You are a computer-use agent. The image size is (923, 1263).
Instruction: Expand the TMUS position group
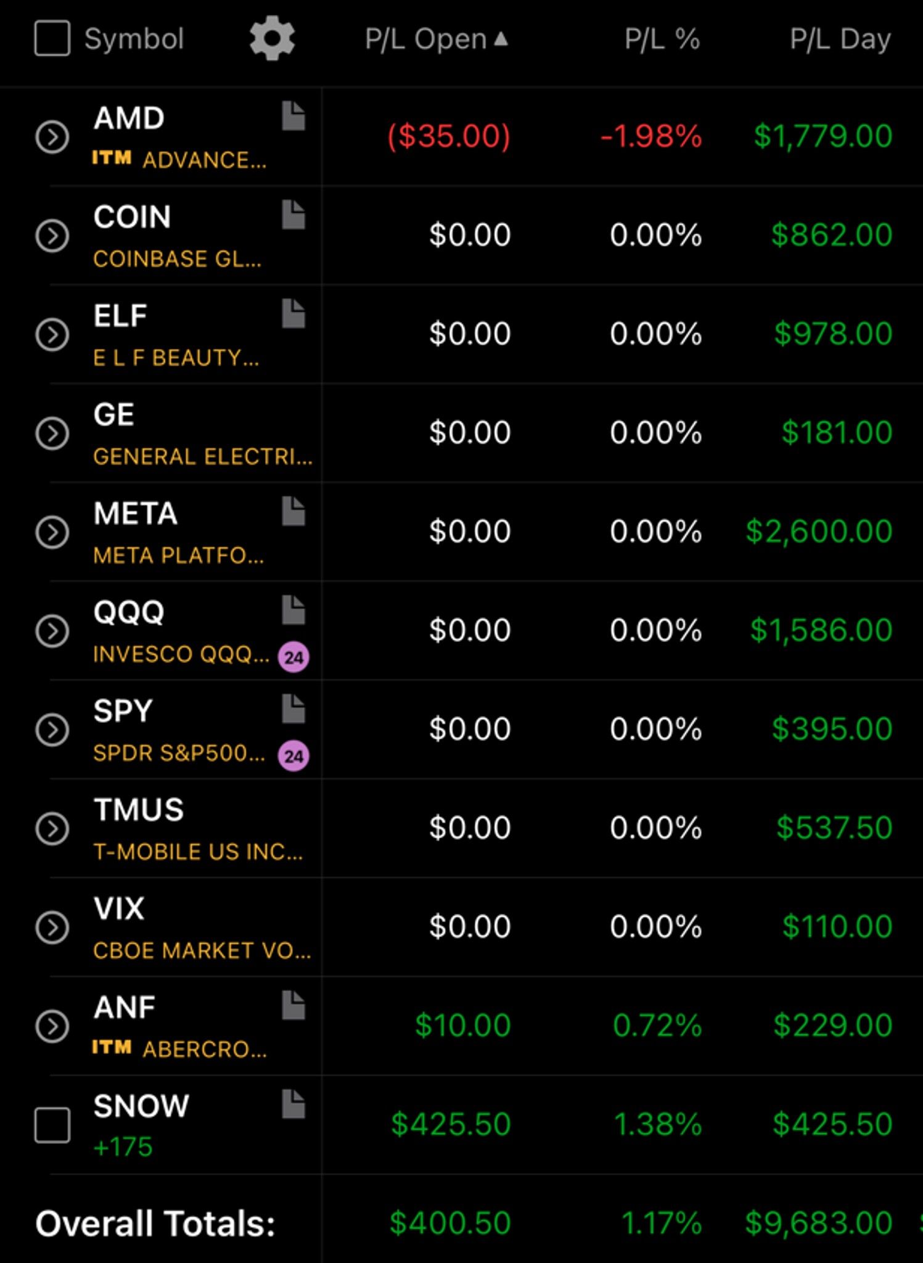coord(52,828)
